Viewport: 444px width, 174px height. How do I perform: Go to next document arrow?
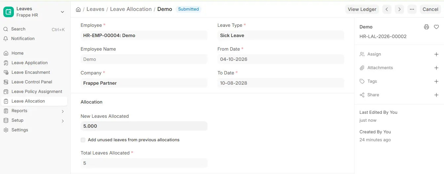coord(399,9)
